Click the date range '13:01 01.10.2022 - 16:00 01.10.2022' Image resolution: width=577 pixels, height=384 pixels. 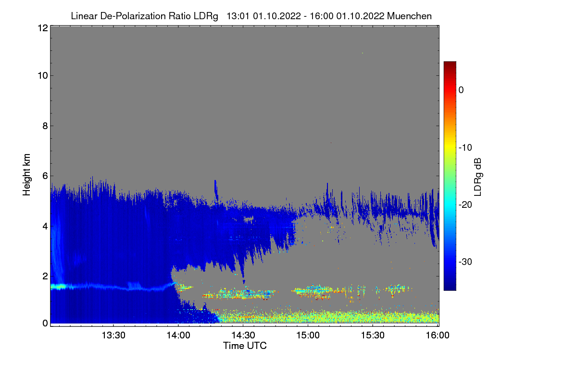305,16
